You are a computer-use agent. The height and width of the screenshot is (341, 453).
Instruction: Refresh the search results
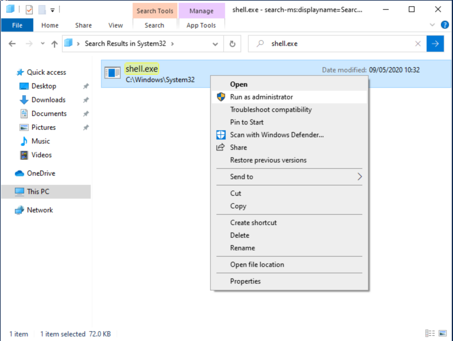point(233,44)
